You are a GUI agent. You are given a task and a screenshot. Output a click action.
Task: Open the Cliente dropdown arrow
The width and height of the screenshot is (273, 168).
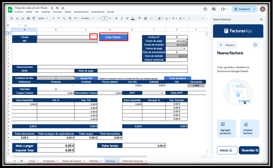click(95, 37)
